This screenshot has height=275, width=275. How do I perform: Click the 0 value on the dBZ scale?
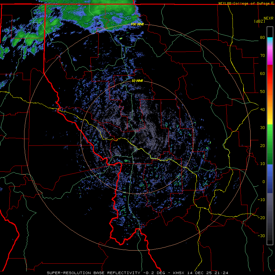tap(264, 182)
